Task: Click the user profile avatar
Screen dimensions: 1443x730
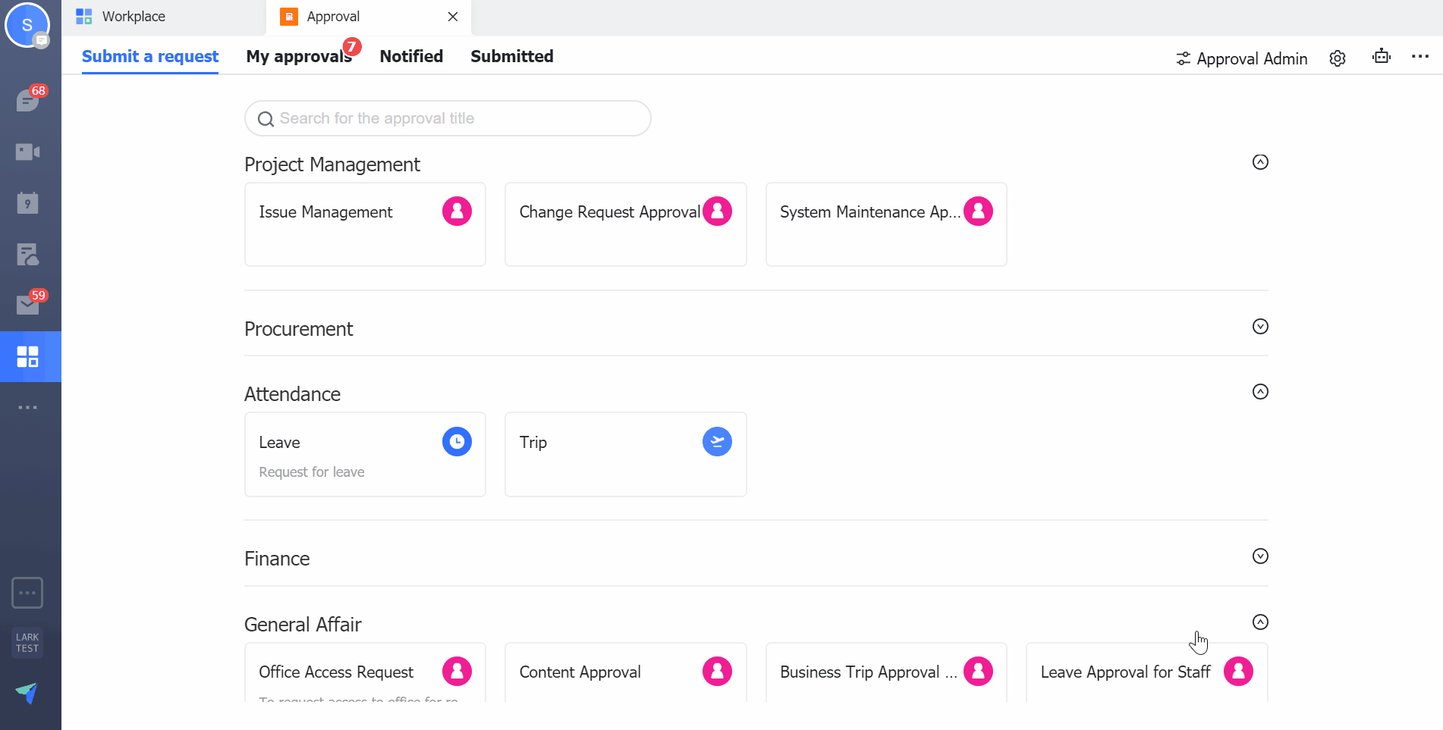Action: coord(27,25)
